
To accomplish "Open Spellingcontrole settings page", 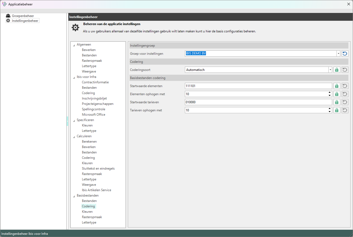I will click(94, 109).
